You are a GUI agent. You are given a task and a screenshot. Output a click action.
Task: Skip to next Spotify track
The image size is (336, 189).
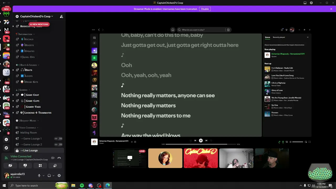(206, 141)
